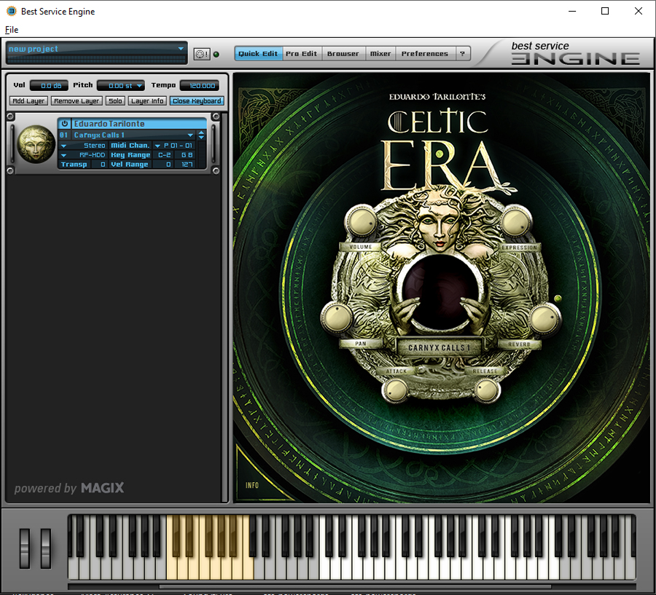Click the Vol 0.0 dB field
Image resolution: width=656 pixels, height=595 pixels.
[50, 86]
